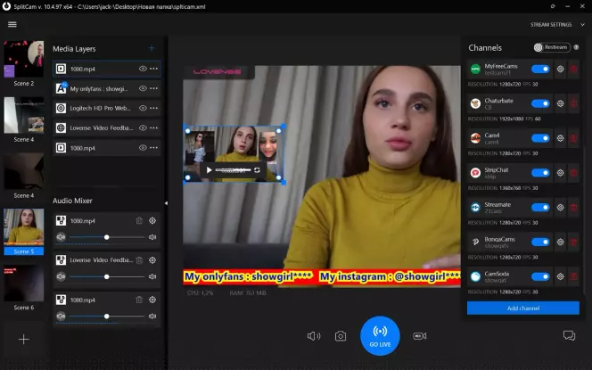
Task: Open options menu for first 1080.mp4 layer
Action: pyautogui.click(x=153, y=69)
